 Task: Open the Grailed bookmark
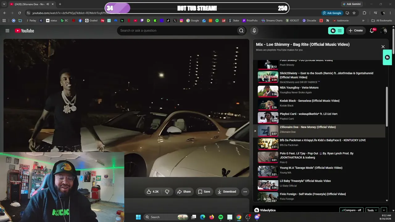coord(91,21)
